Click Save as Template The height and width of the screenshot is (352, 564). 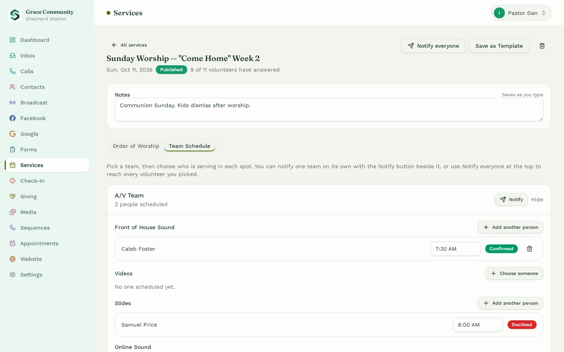click(499, 46)
